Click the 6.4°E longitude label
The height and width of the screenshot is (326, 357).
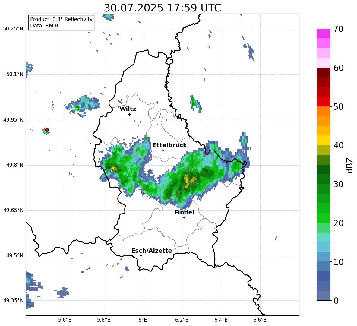[x=221, y=320]
